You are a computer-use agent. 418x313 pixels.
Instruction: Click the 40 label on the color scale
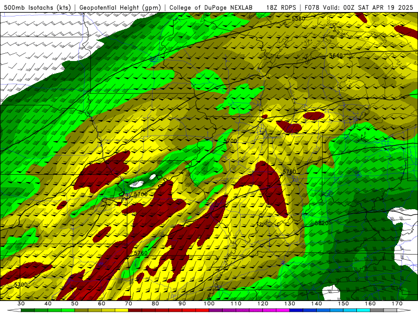pos(48,304)
